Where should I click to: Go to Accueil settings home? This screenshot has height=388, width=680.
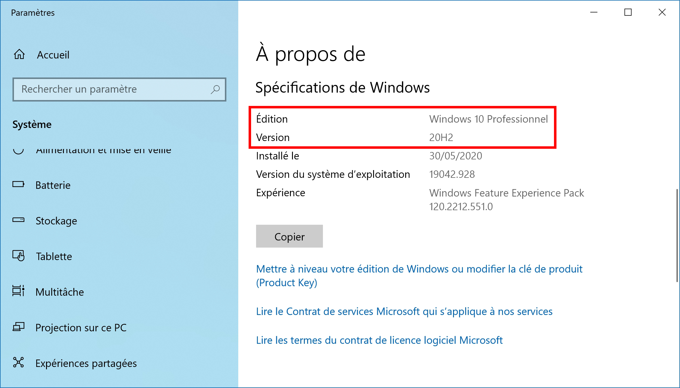(x=53, y=55)
